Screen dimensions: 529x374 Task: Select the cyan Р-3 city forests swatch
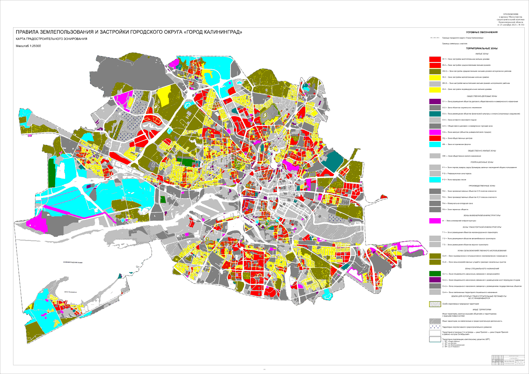(x=435, y=180)
